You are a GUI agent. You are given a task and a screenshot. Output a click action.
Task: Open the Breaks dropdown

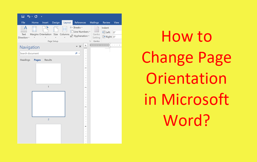tap(78, 27)
